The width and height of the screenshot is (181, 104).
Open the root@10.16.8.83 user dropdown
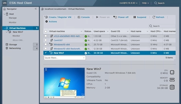point(128,3)
